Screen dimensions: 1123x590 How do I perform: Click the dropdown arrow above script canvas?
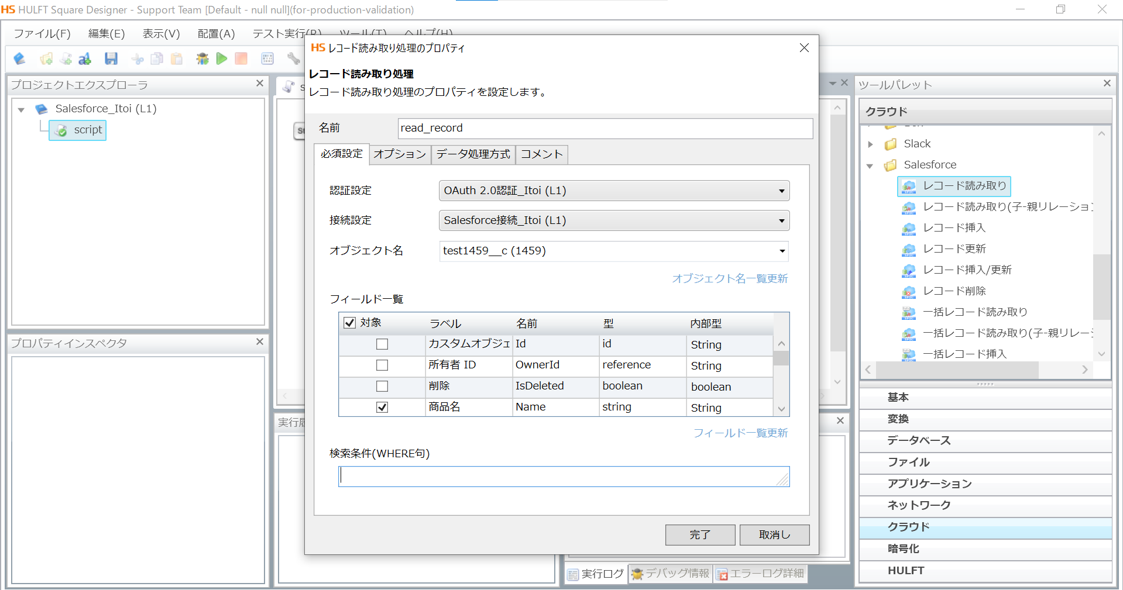(x=833, y=84)
